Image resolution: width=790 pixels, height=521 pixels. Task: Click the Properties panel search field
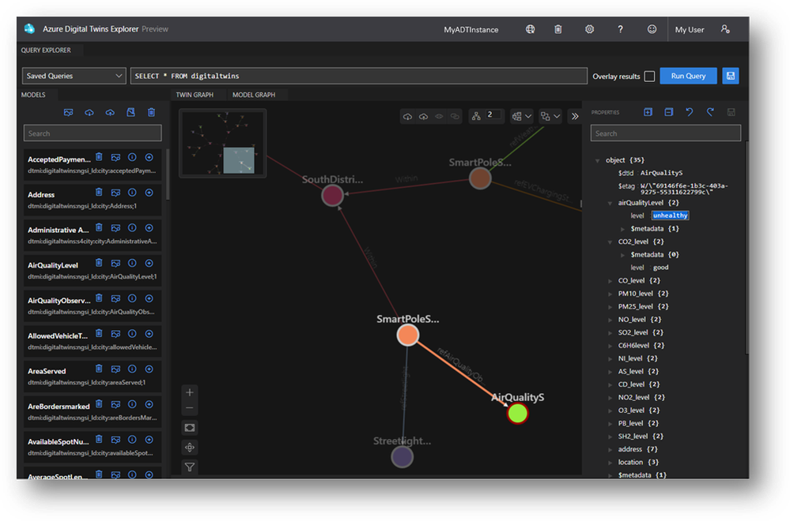(666, 133)
